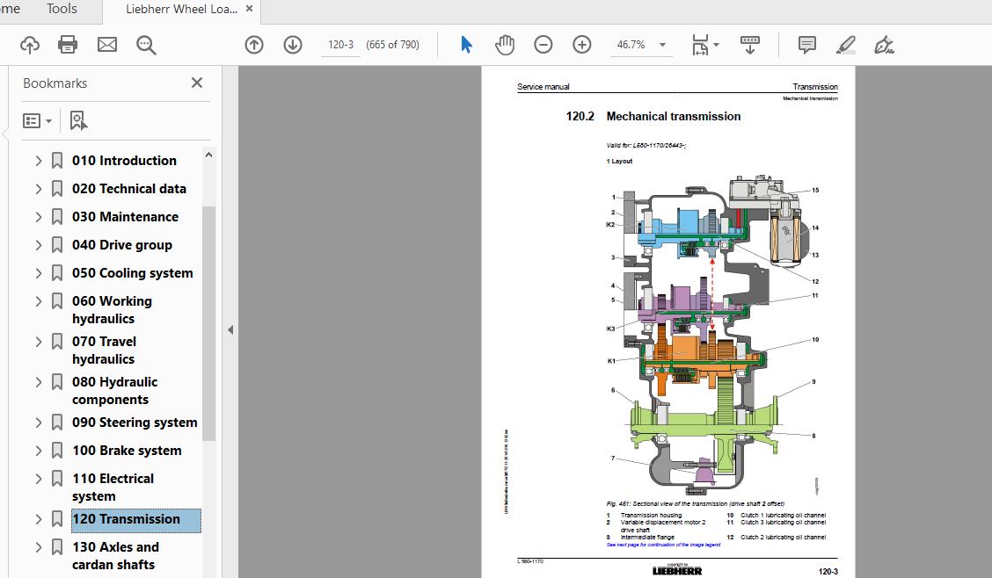Switch to the Tools tab
This screenshot has width=992, height=578.
coord(61,9)
